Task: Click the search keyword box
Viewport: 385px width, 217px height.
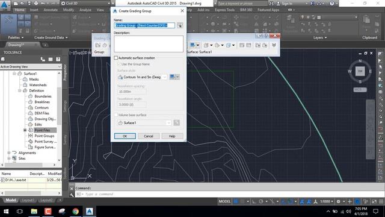Action: point(242,4)
